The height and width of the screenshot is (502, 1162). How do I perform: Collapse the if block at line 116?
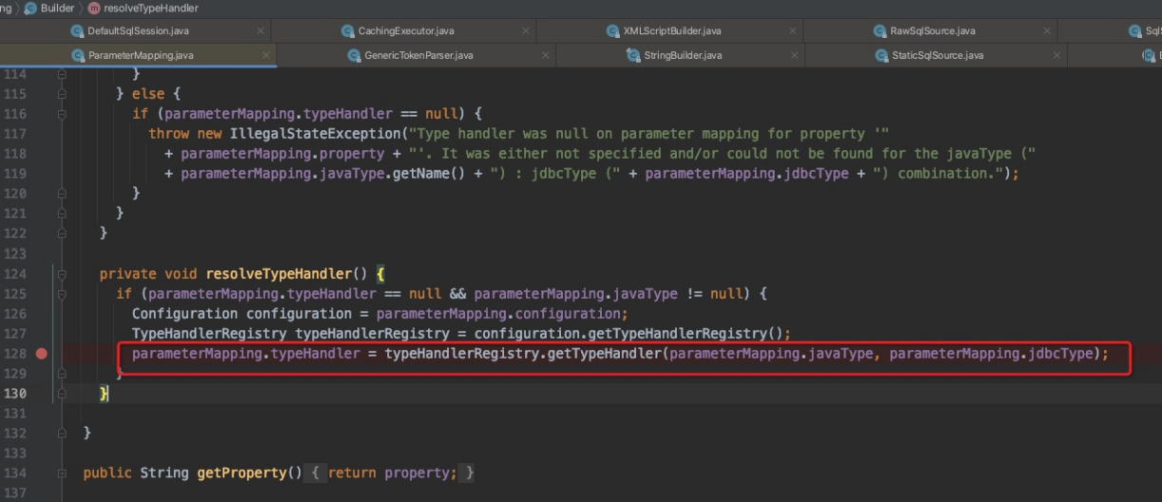tap(62, 114)
